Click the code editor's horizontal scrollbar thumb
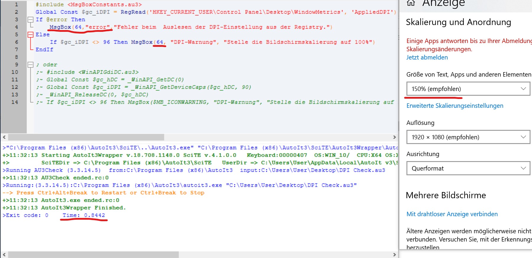The width and height of the screenshot is (532, 258). tap(86, 137)
